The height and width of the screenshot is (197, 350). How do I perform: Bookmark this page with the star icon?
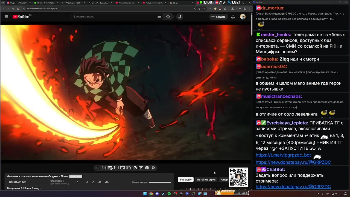(x=203, y=8)
